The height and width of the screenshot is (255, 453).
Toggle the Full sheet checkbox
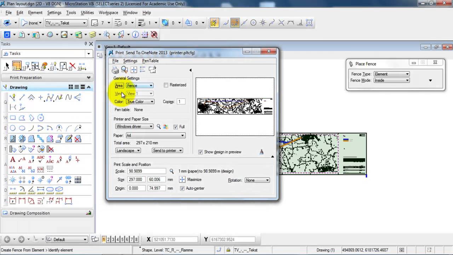pos(176,127)
